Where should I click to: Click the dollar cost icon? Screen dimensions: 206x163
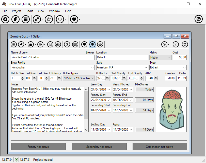pyautogui.click(x=67, y=44)
